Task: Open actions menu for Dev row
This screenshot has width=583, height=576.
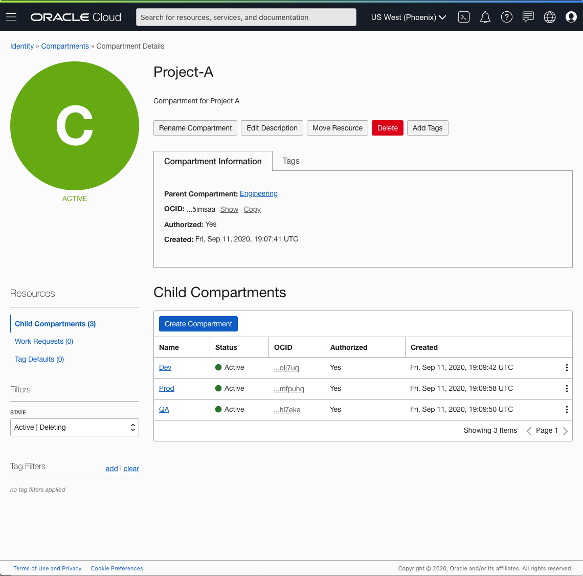Action: pos(567,368)
